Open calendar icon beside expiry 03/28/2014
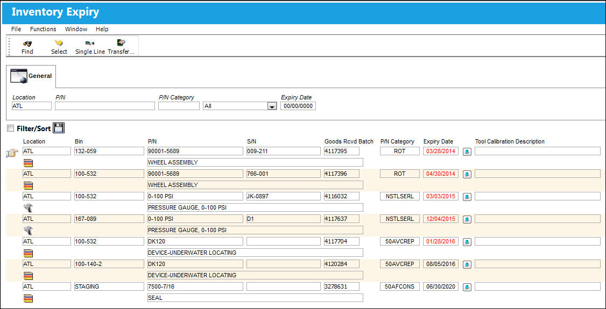The image size is (606, 309). (467, 152)
